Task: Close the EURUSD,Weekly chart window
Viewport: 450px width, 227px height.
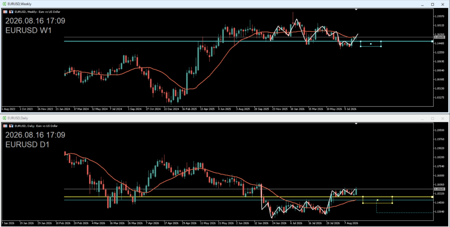Action: click(x=443, y=4)
